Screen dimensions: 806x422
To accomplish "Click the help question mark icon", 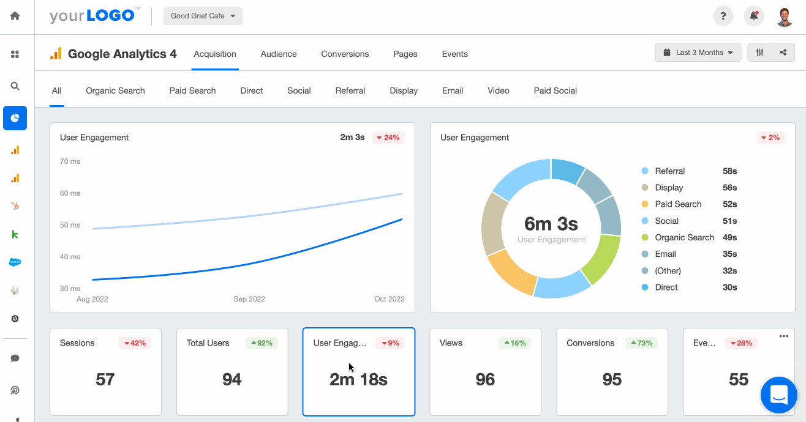I will pyautogui.click(x=723, y=15).
